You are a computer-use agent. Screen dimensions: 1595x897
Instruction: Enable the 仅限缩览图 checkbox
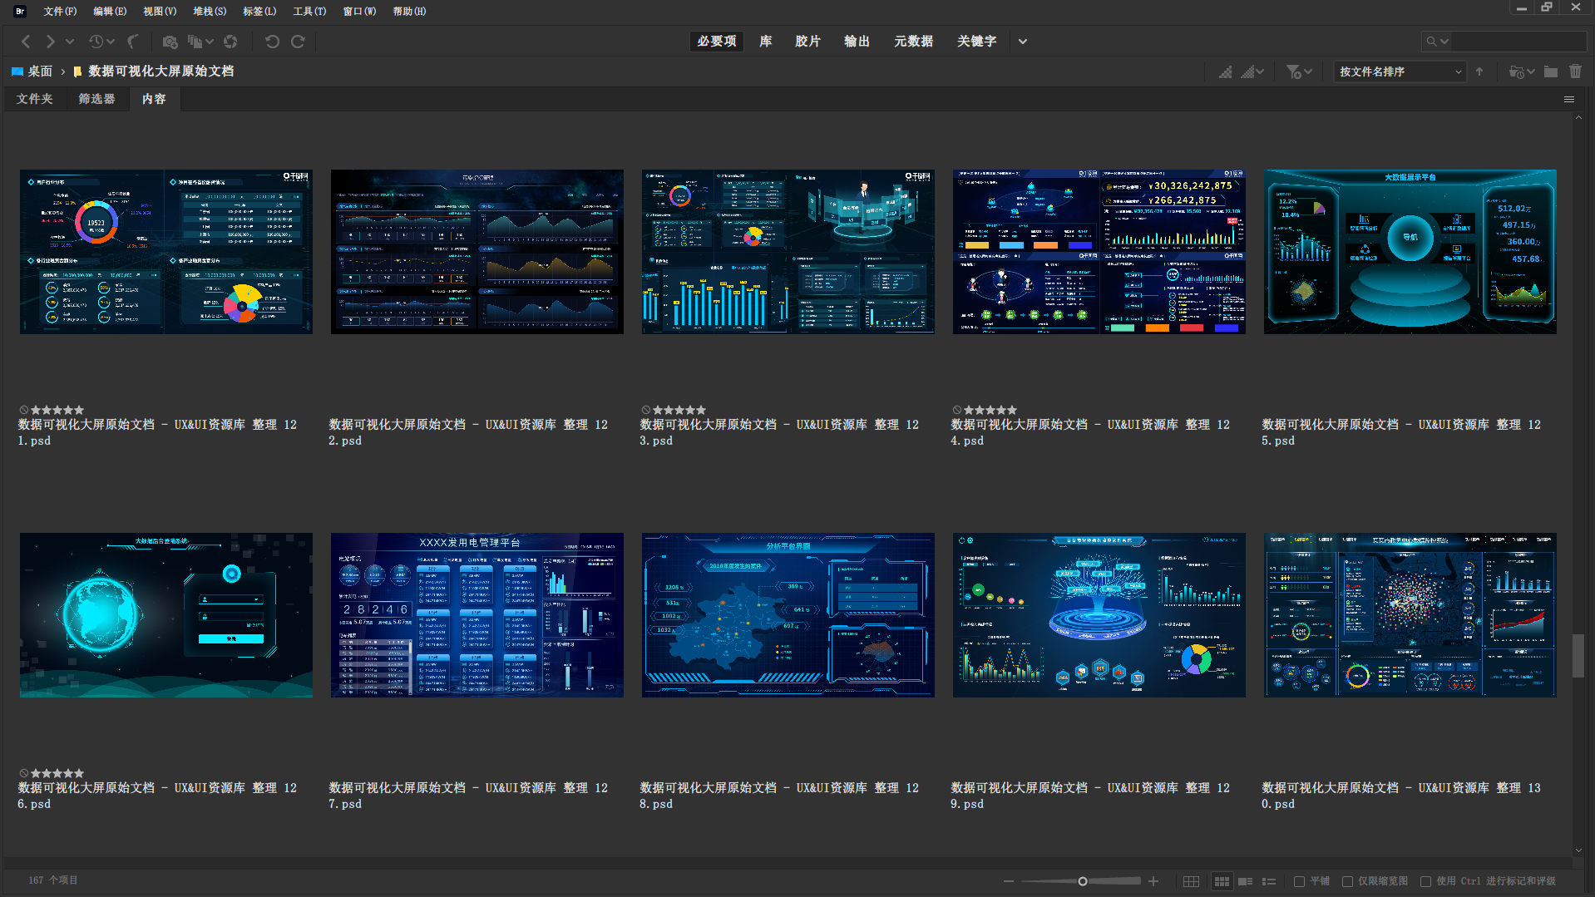pos(1348,881)
